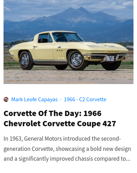Open the Corvette Of The Day headline
Viewport: 137px width, 173px height.
point(60,118)
